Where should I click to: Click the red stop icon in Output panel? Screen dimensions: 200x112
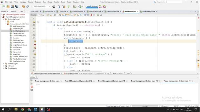tap(32, 87)
